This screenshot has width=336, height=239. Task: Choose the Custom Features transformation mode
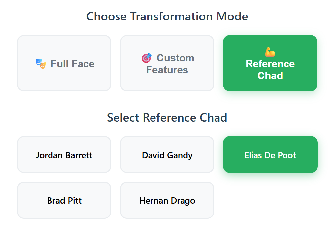tap(167, 63)
